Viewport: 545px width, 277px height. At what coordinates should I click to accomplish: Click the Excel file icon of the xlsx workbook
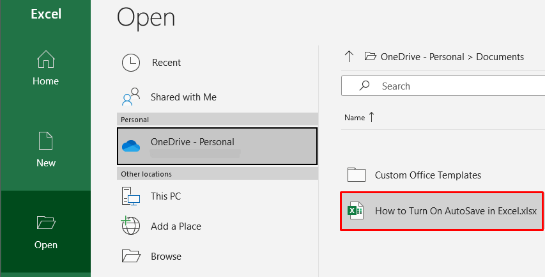pos(356,210)
